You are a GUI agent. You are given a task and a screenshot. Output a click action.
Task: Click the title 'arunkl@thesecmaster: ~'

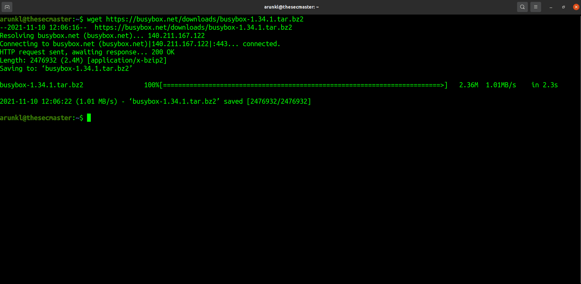point(291,7)
